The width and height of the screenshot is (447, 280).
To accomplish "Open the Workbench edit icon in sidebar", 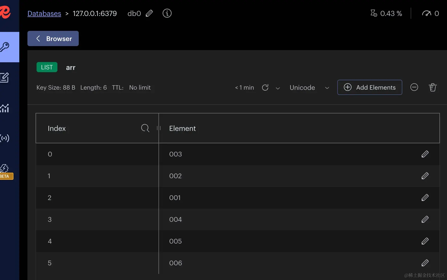I will click(x=5, y=77).
